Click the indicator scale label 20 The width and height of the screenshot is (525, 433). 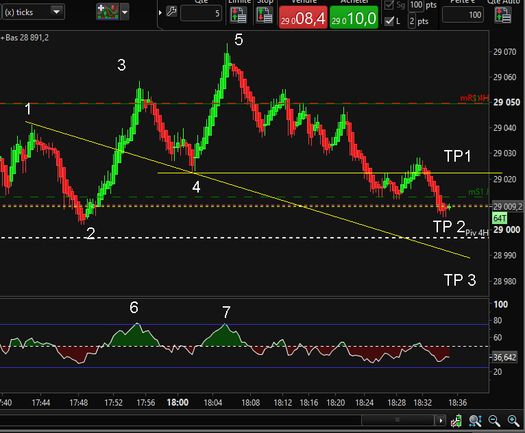click(x=498, y=371)
